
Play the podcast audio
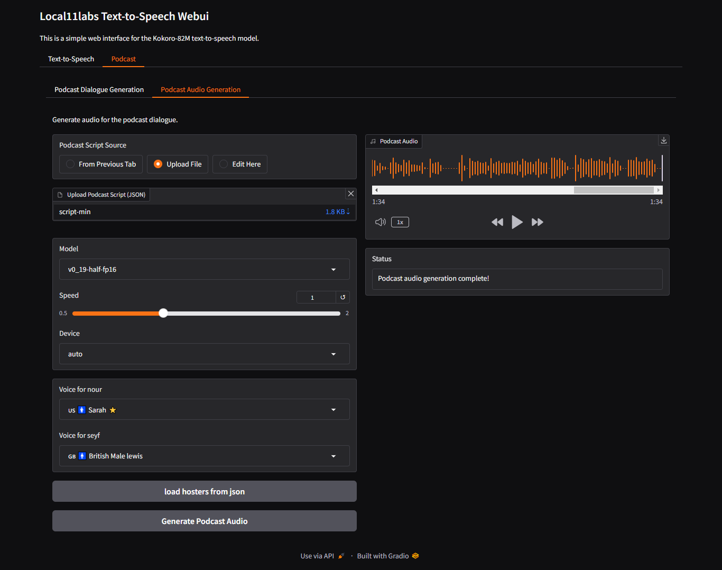click(517, 222)
